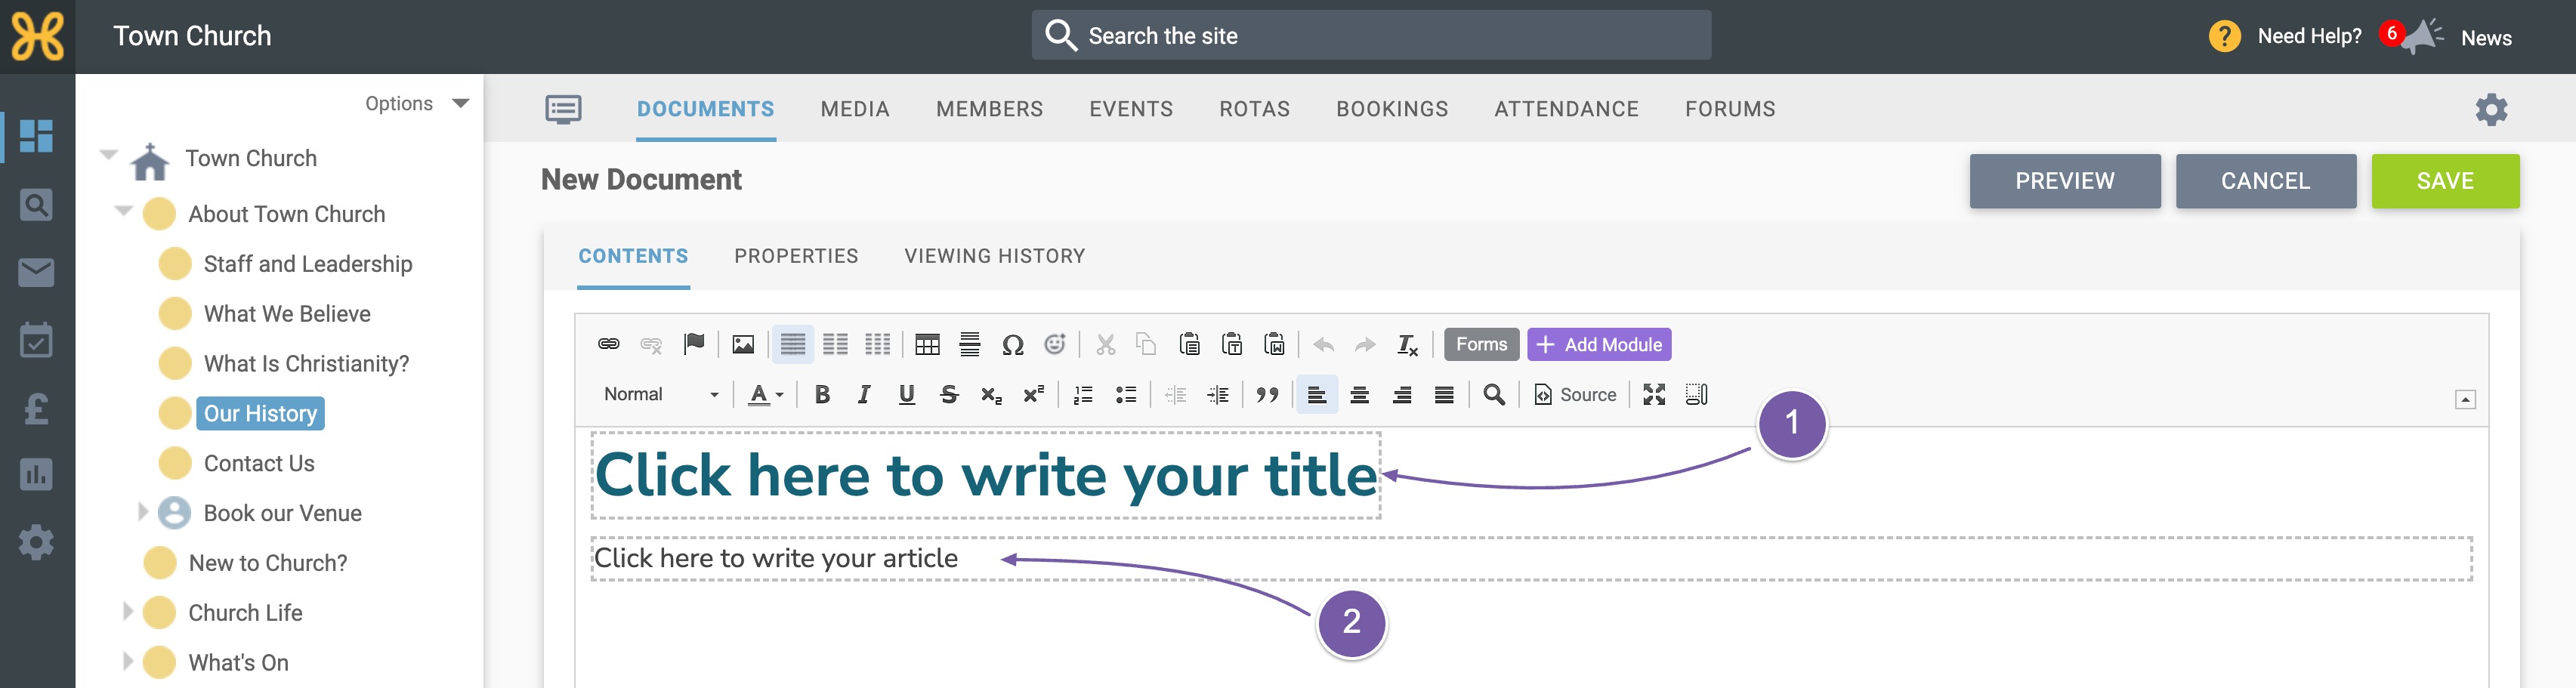Image resolution: width=2576 pixels, height=688 pixels.
Task: Toggle the single-column layout icon
Action: click(793, 344)
